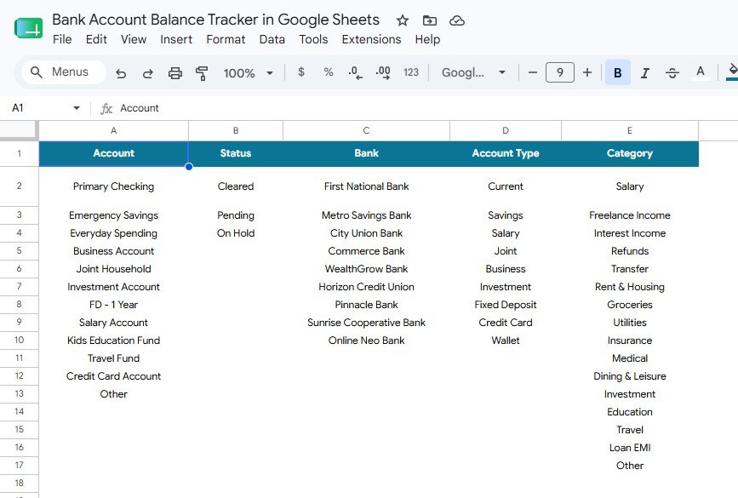This screenshot has width=738, height=498.
Task: Select the Account Type header cell
Action: point(506,153)
